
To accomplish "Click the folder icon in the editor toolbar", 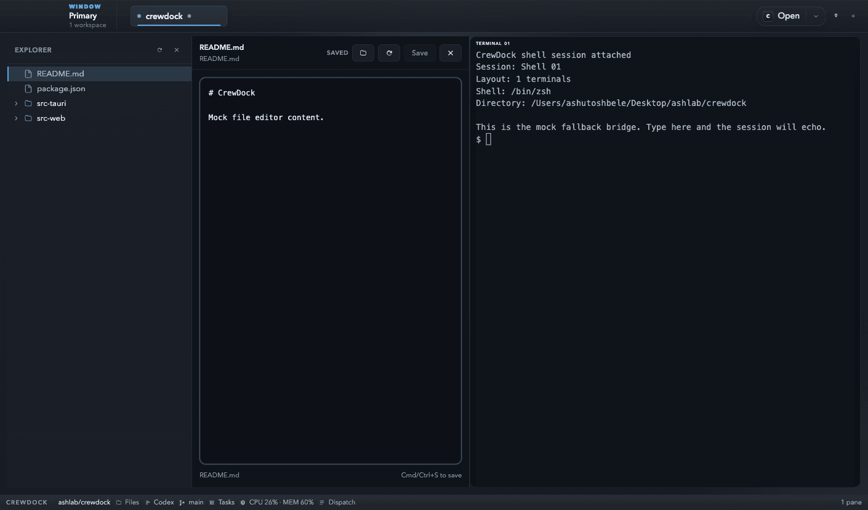I will (363, 52).
